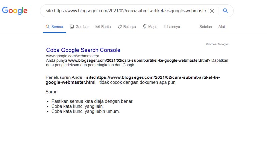
Task: Select the bold blogseger.com URL in the promo text
Action: tap(138, 60)
